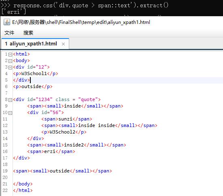Open the 文件 menu
223x196 pixels.
[9, 33]
